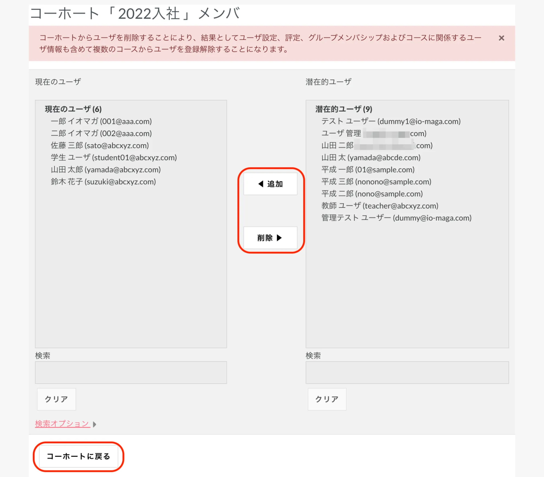Expand search options via the triangle arrow
Viewport: 544px width, 477px height.
tap(94, 424)
